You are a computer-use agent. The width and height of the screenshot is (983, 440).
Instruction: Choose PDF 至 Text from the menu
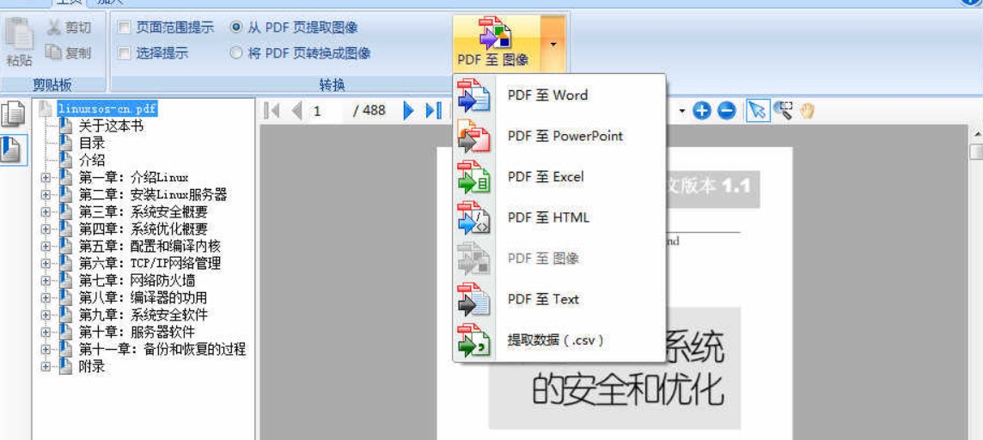(x=558, y=299)
